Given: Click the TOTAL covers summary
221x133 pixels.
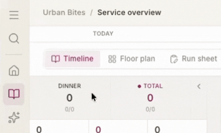Looking at the screenshot, I should 150,98.
